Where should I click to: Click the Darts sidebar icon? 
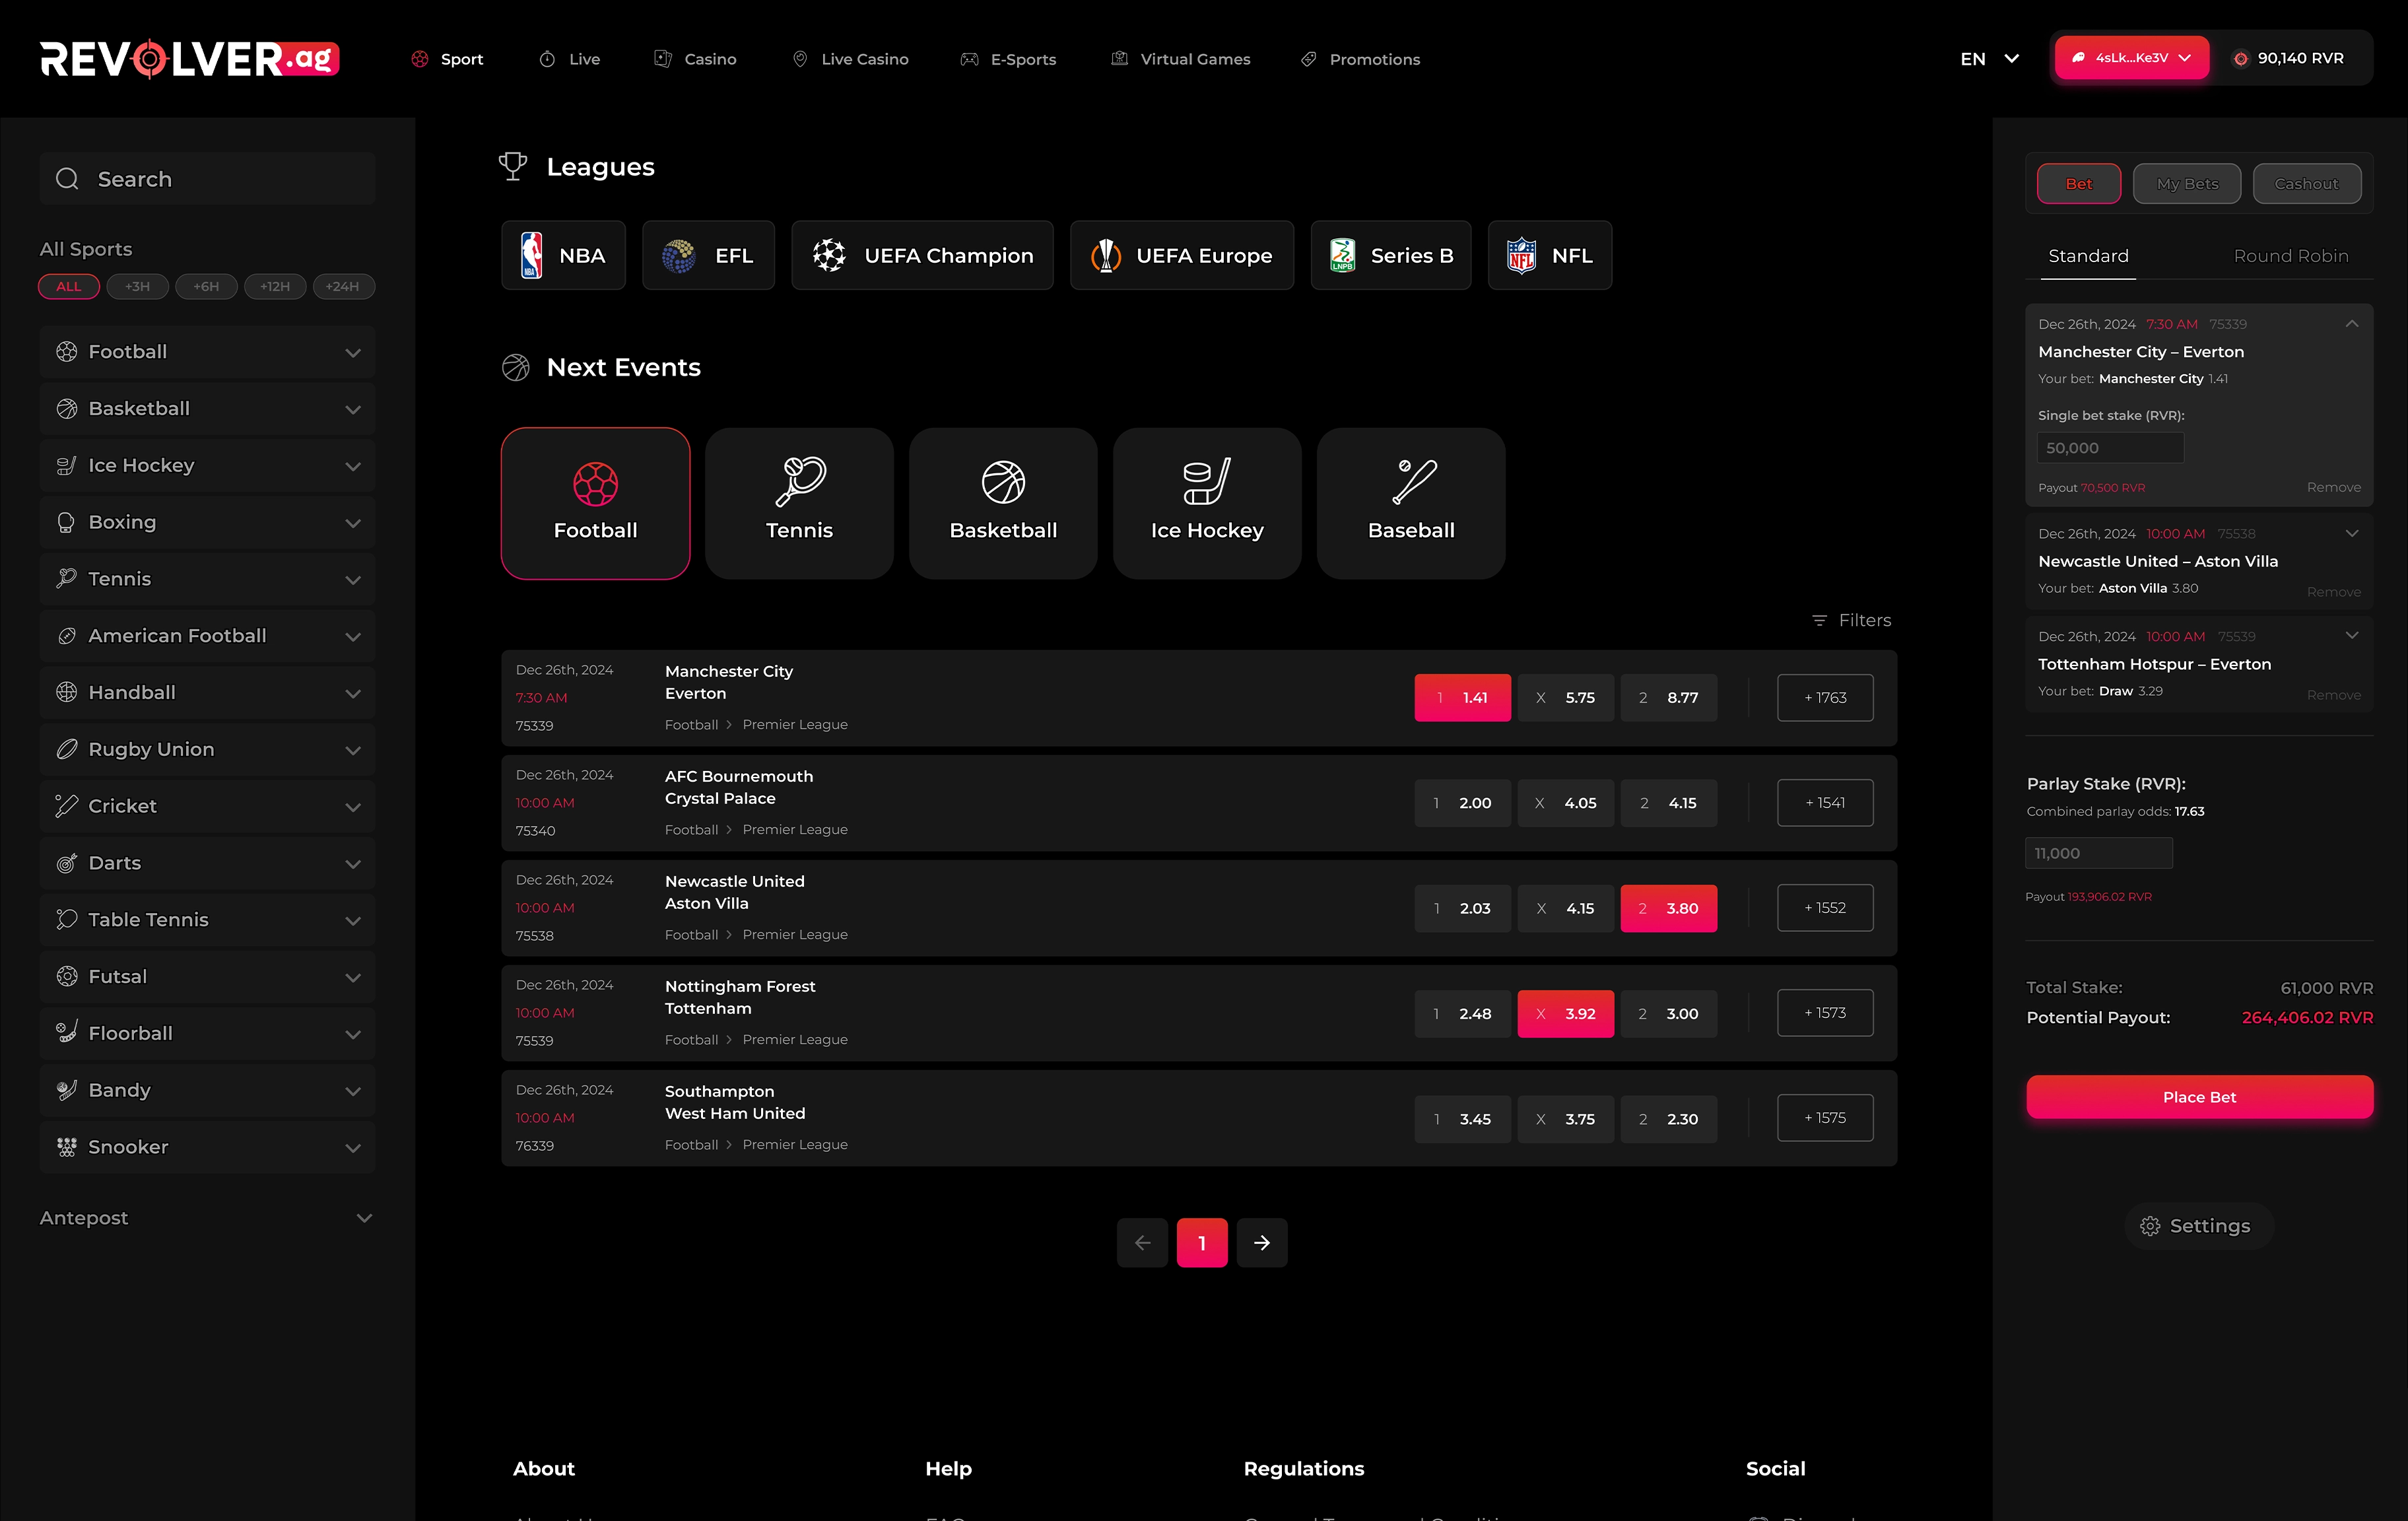(x=66, y=863)
